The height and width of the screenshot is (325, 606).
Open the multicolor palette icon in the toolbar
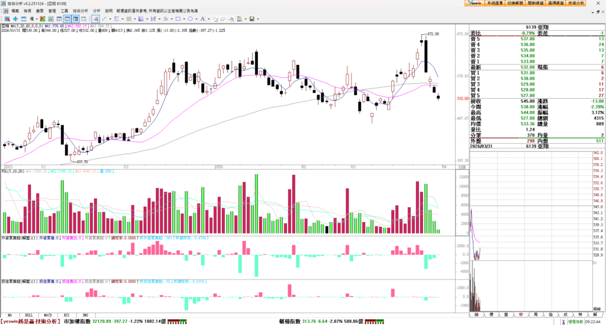(x=240, y=19)
